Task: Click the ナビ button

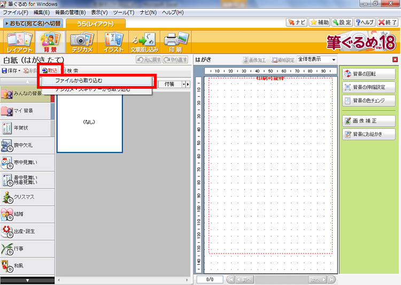Action: [296, 22]
